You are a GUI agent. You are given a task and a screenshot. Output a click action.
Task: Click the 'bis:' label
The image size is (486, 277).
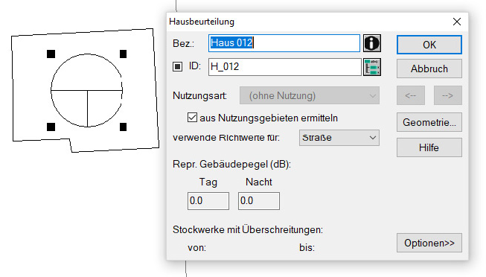point(307,247)
